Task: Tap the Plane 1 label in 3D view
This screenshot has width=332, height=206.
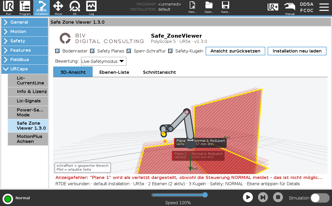Action: tap(200, 143)
